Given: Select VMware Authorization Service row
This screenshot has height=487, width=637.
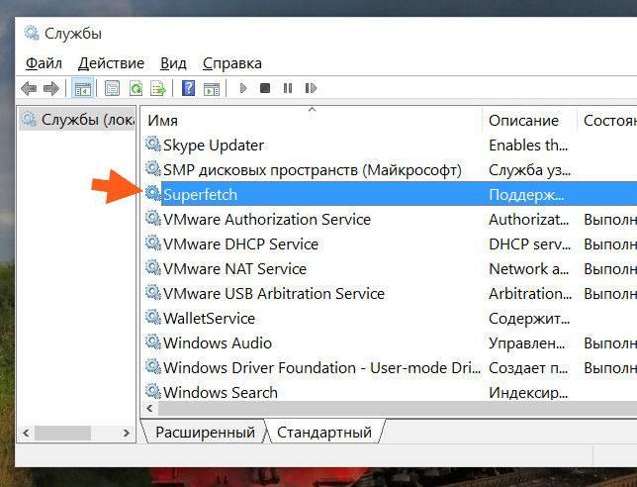Looking at the screenshot, I should [x=391, y=220].
